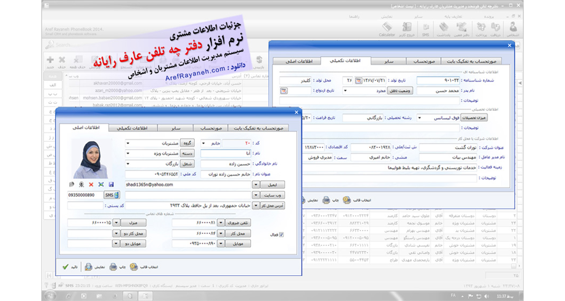Open the SMS tool from the top toolbar

click(425, 27)
